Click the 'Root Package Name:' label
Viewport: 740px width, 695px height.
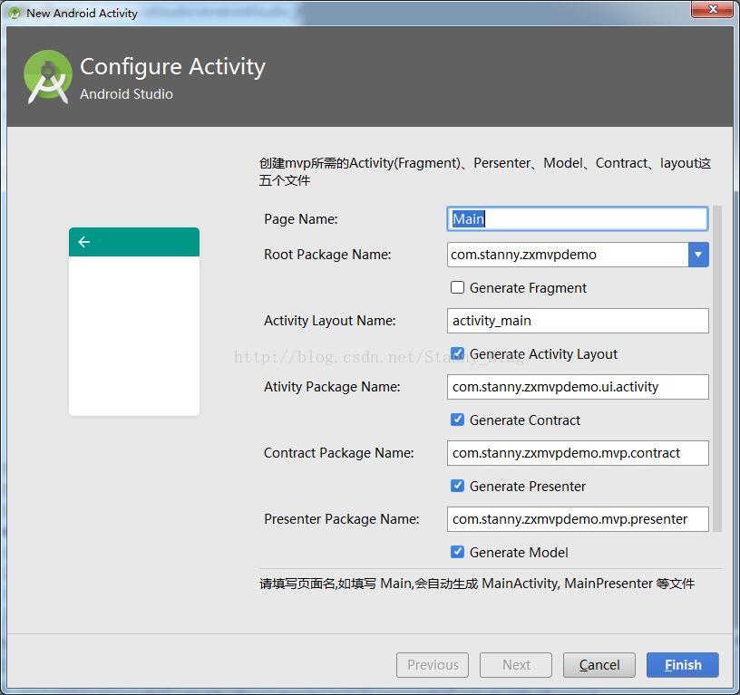327,255
